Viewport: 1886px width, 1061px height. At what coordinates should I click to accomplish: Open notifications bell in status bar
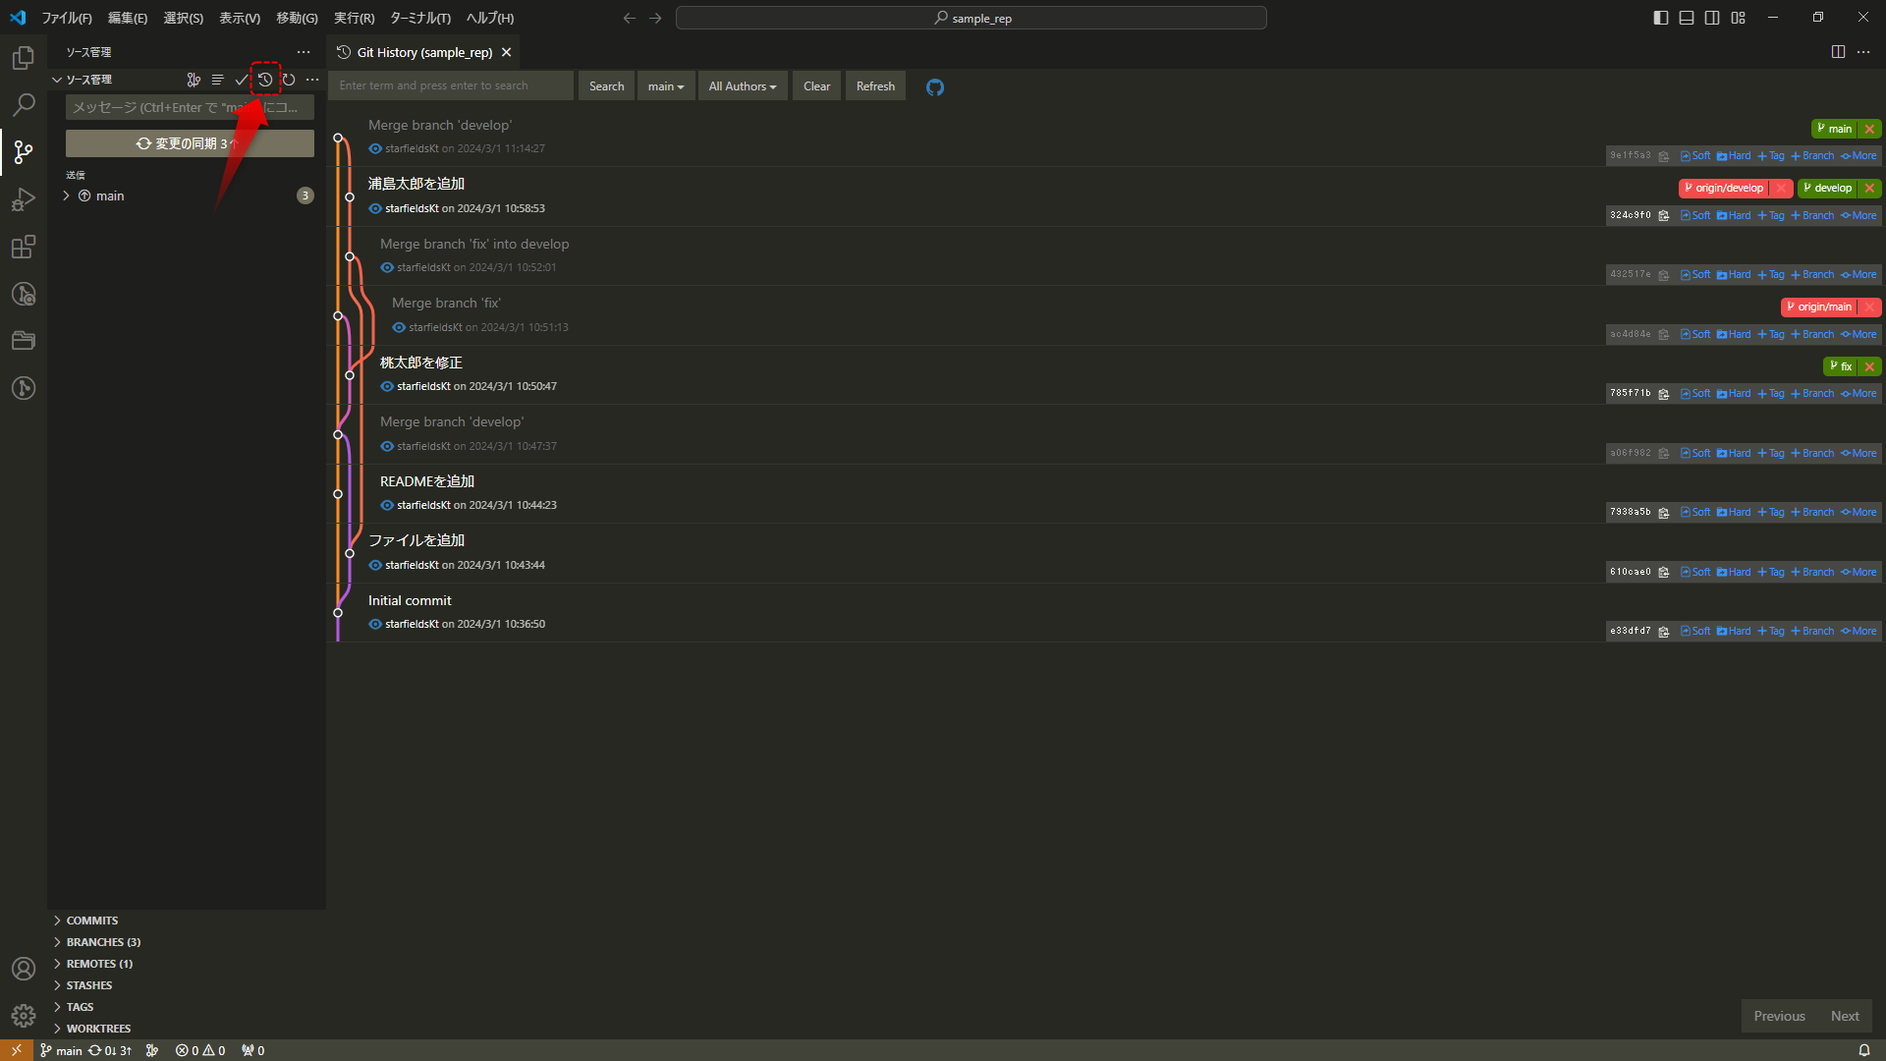tap(1864, 1050)
